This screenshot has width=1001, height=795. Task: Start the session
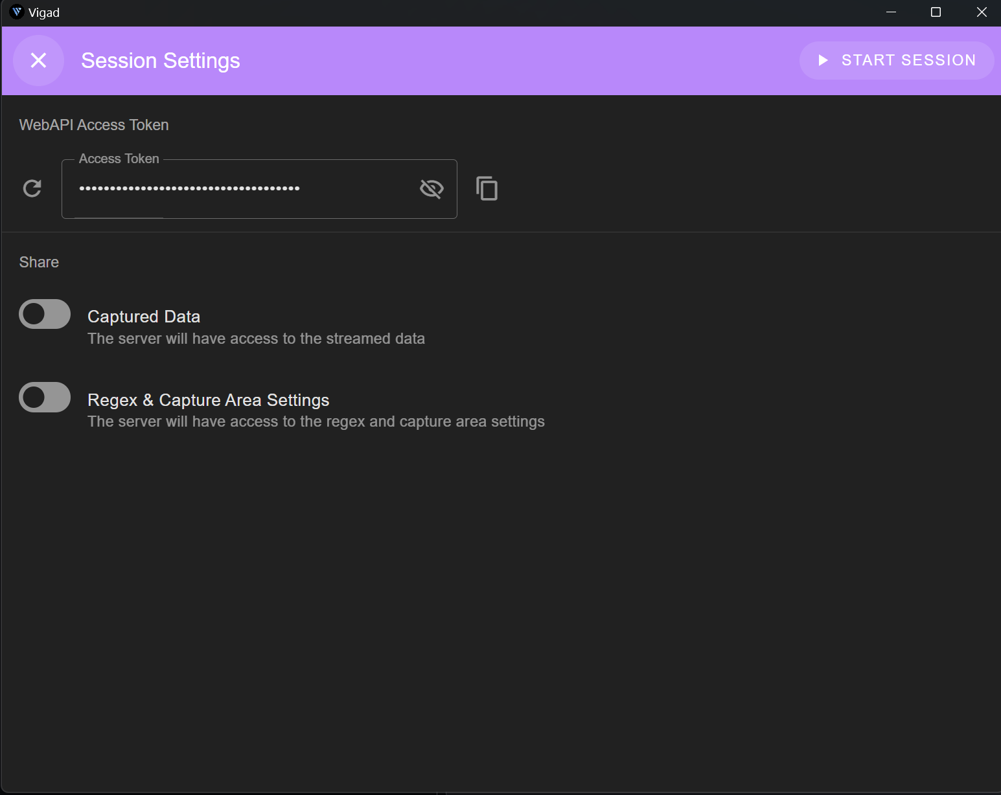coord(896,60)
